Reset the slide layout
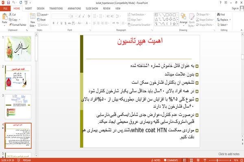 click(41, 19)
